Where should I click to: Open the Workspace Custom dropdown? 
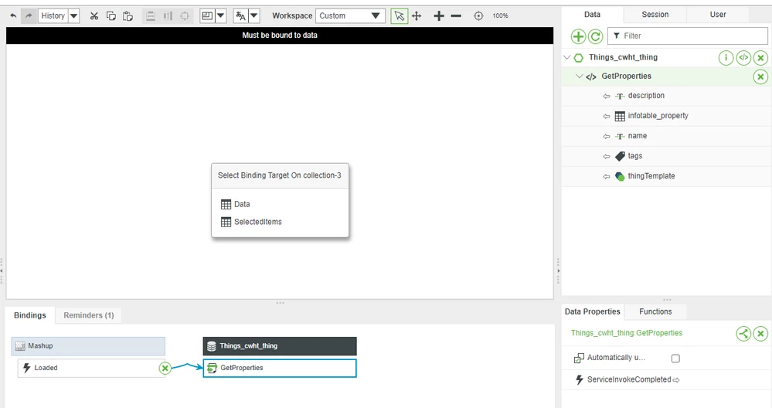350,15
